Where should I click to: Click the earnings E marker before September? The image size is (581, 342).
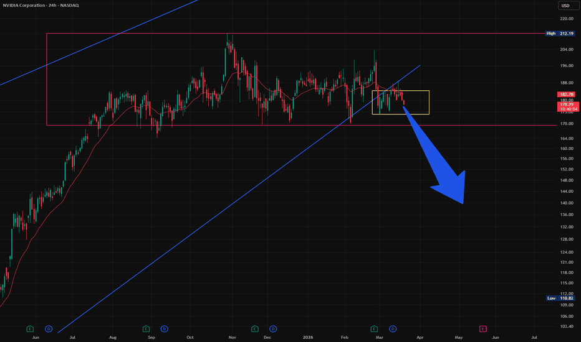point(146,328)
